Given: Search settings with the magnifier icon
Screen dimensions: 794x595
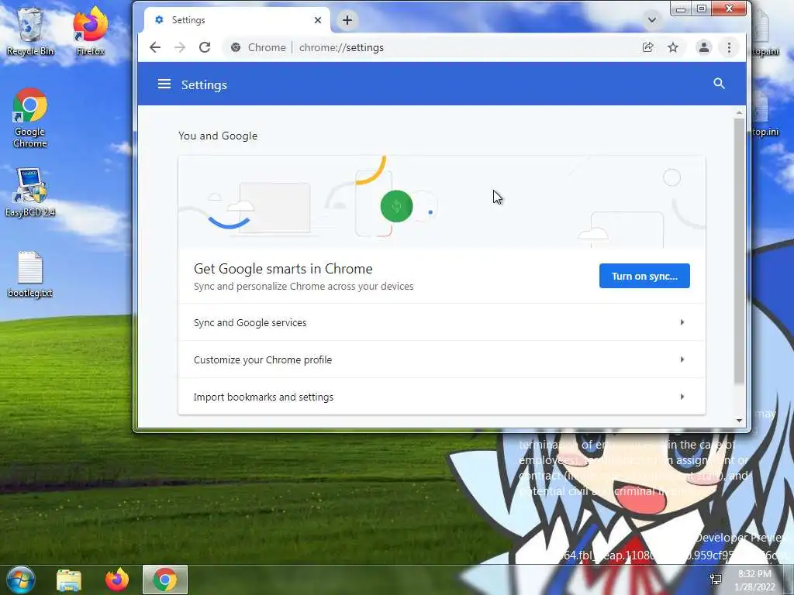Looking at the screenshot, I should 719,84.
